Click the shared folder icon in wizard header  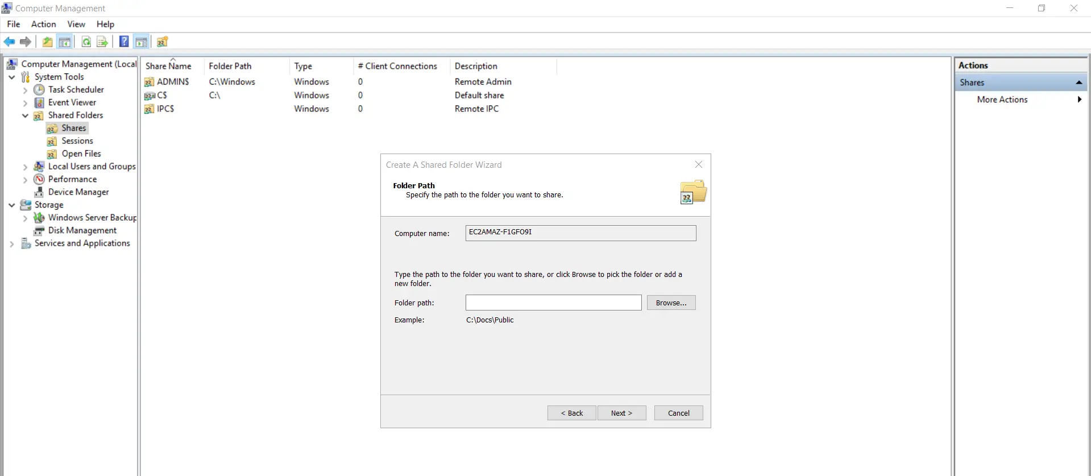693,192
